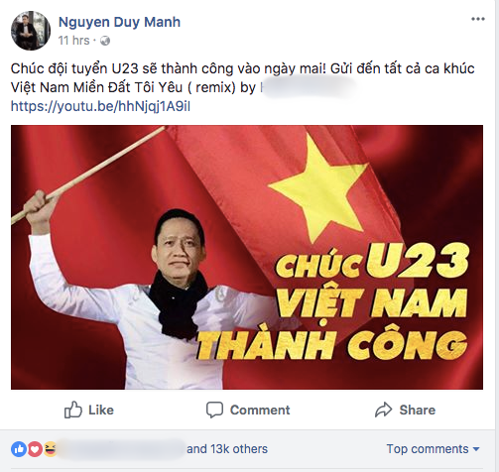499x472 pixels.
Task: Open the U23 Việt Nam flag image
Action: (247, 257)
